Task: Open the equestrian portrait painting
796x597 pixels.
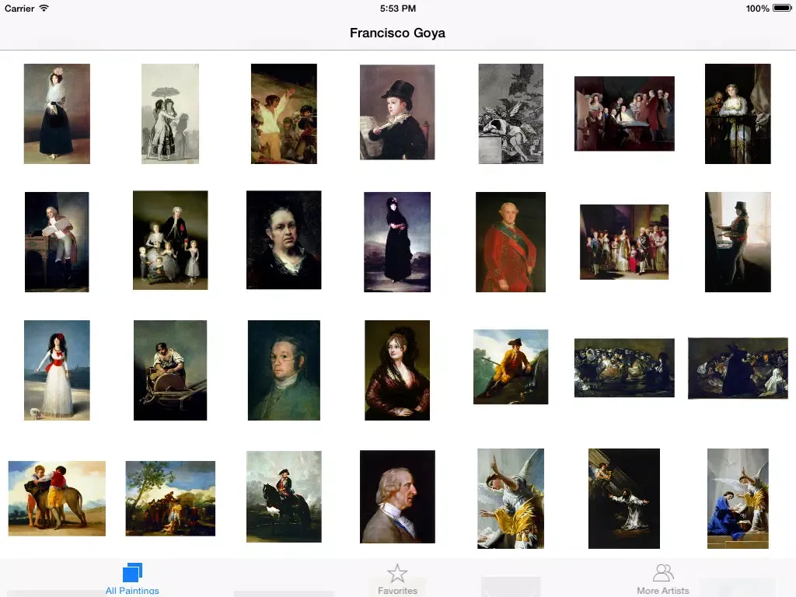Action: (284, 497)
